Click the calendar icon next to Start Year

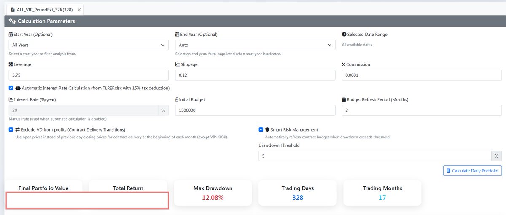coord(11,35)
